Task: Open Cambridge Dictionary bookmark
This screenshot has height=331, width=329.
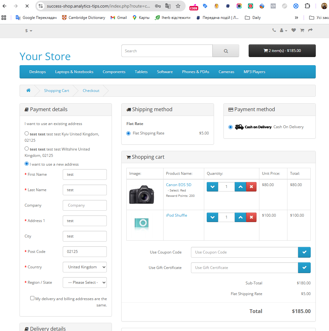Action: (84, 18)
